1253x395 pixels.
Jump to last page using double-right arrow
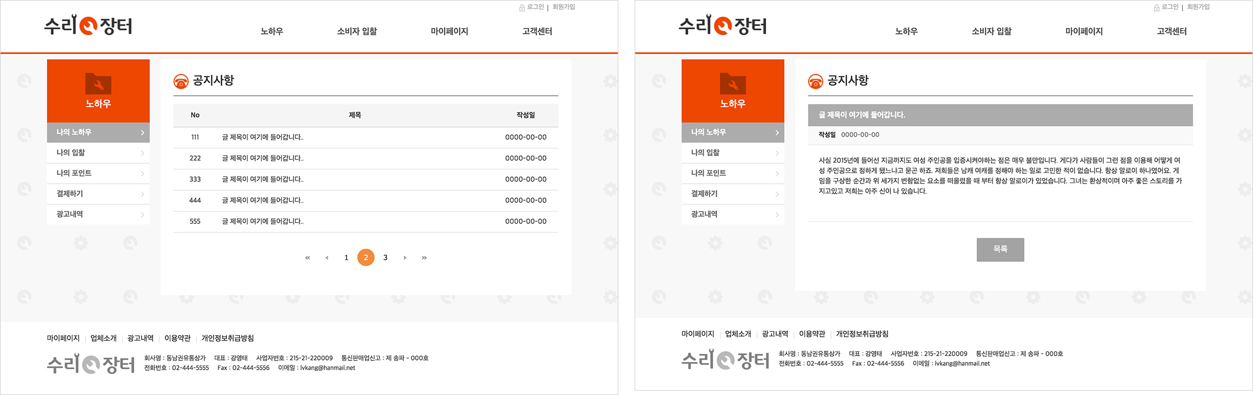point(424,258)
